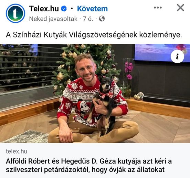Click the purple orchid in the photo

click(129, 70)
